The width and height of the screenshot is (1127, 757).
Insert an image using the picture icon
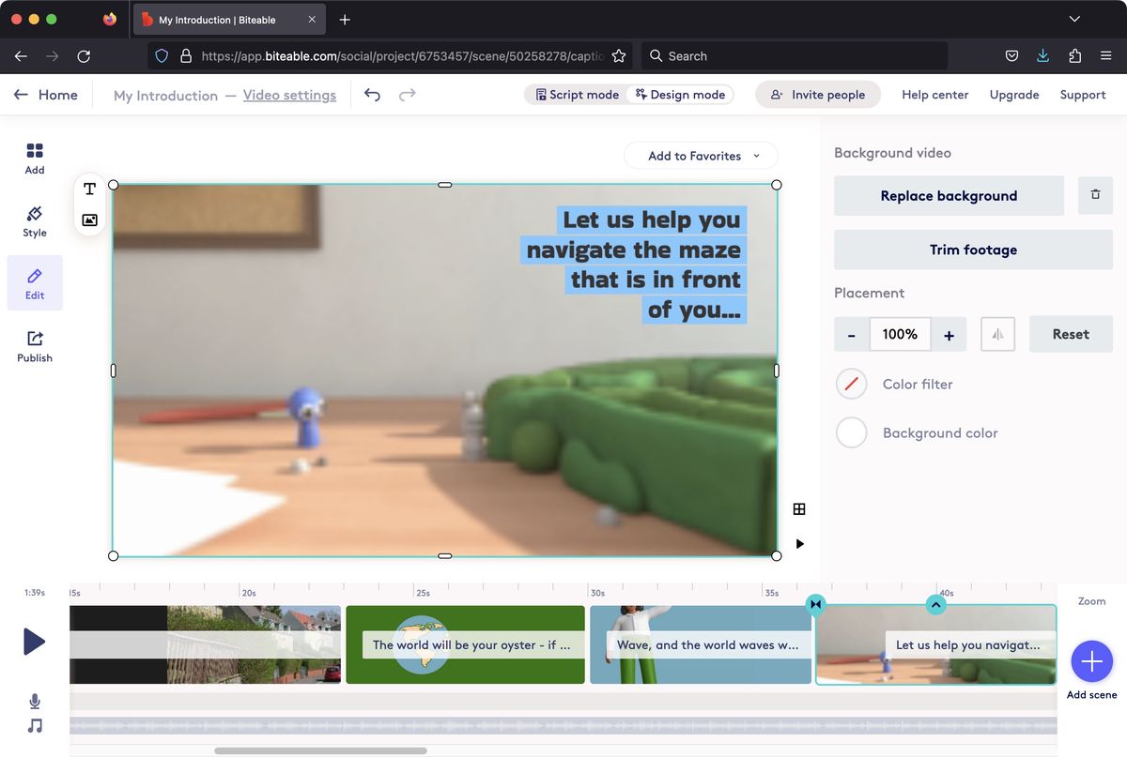[89, 220]
